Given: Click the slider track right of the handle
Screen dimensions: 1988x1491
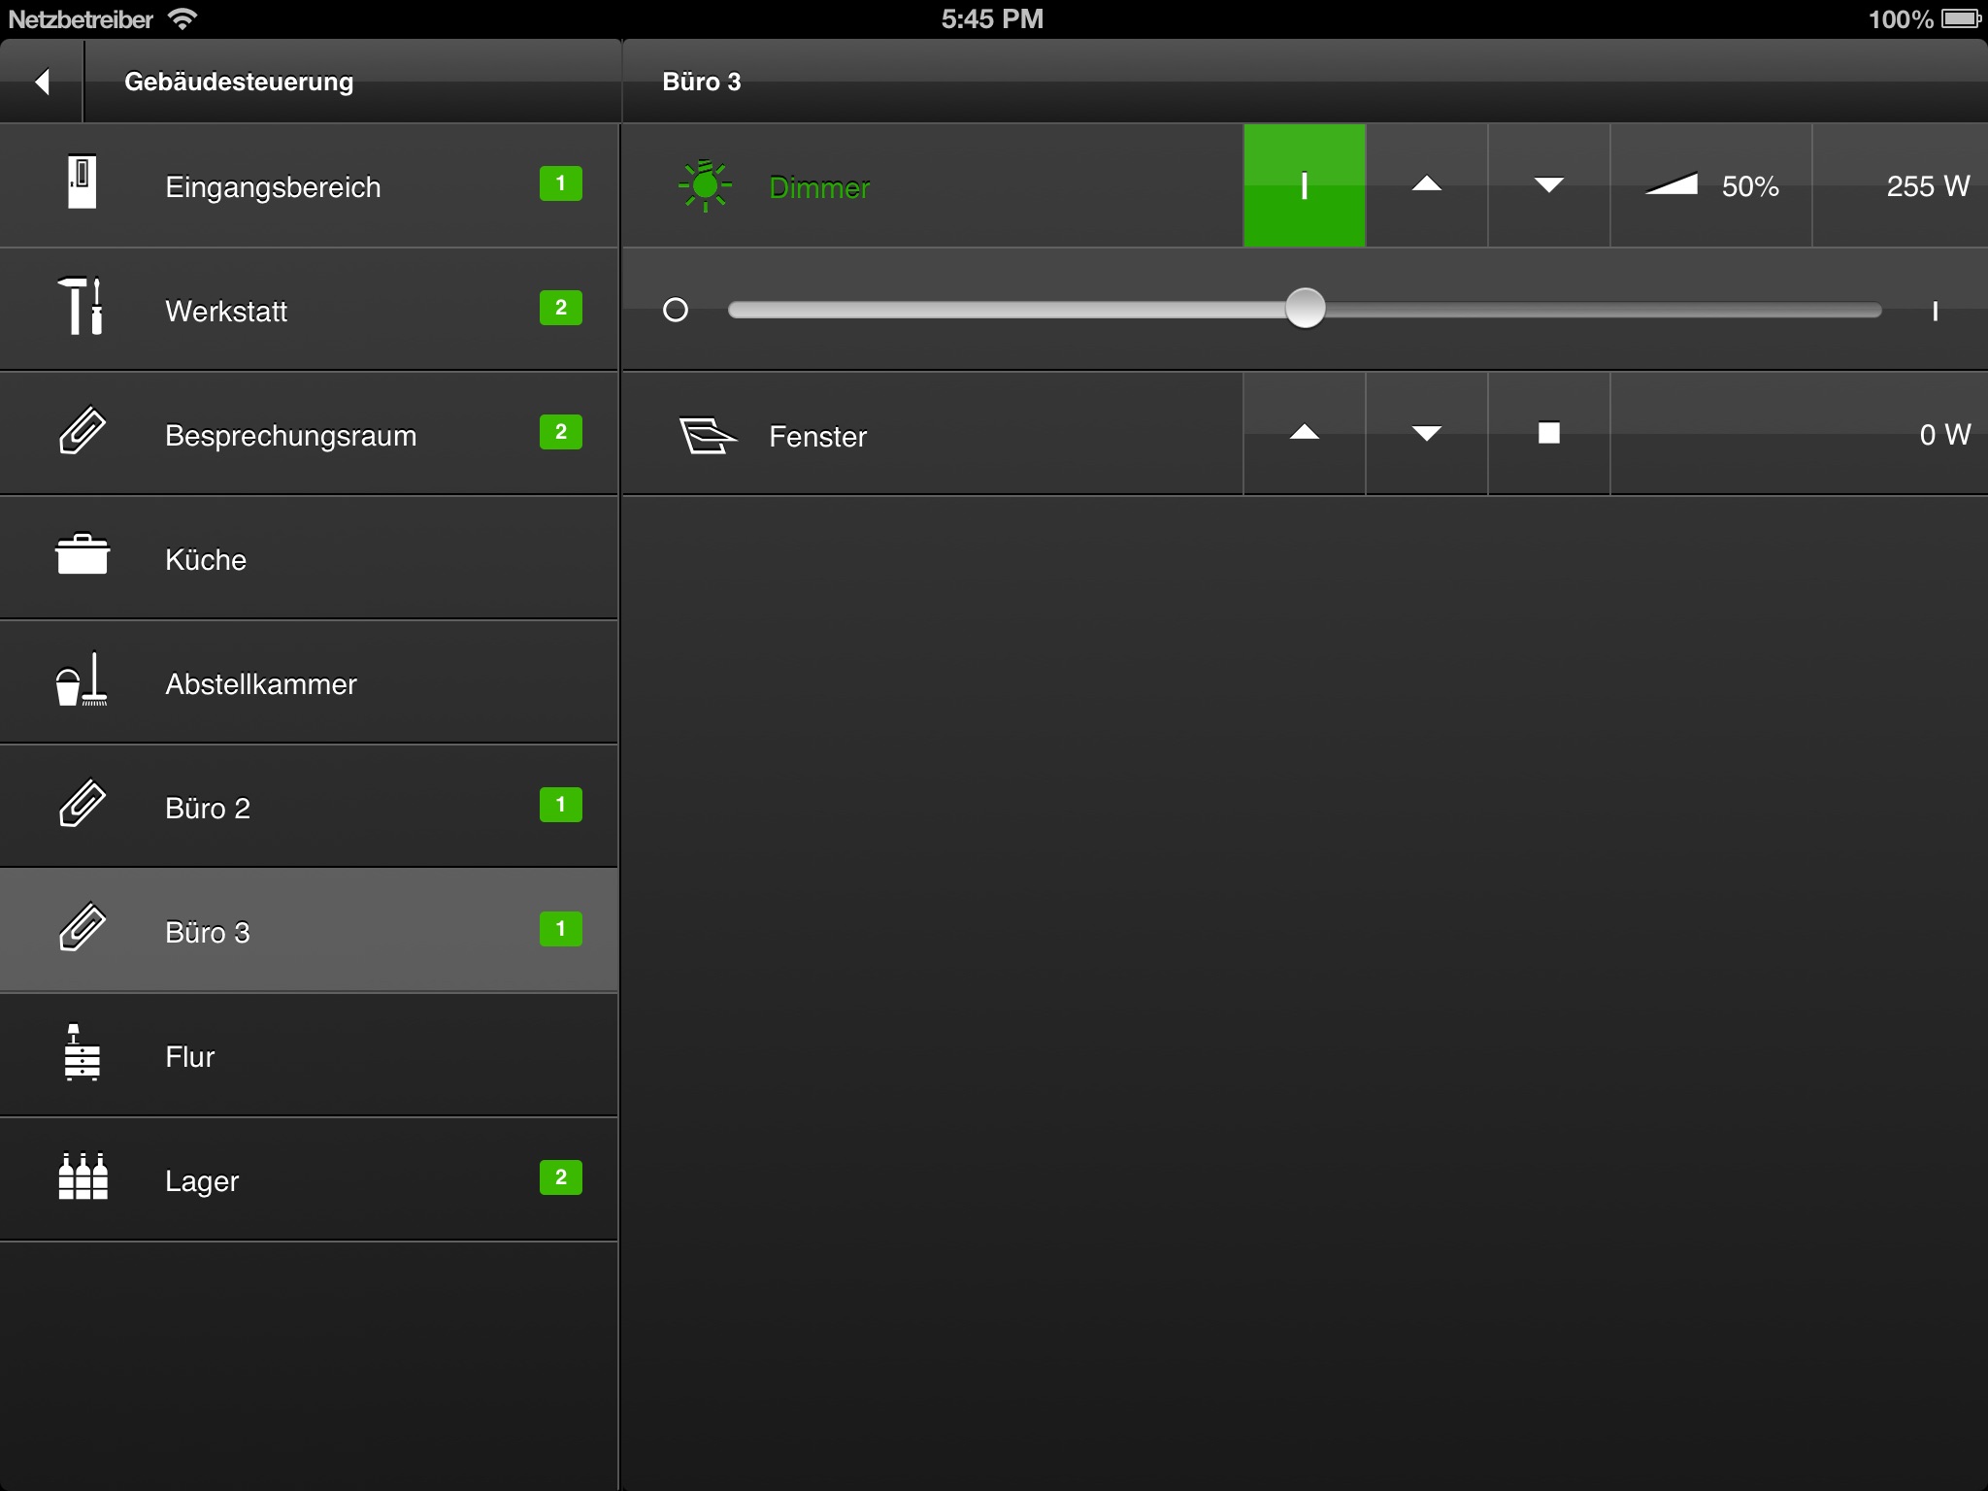Looking at the screenshot, I should click(x=1604, y=310).
